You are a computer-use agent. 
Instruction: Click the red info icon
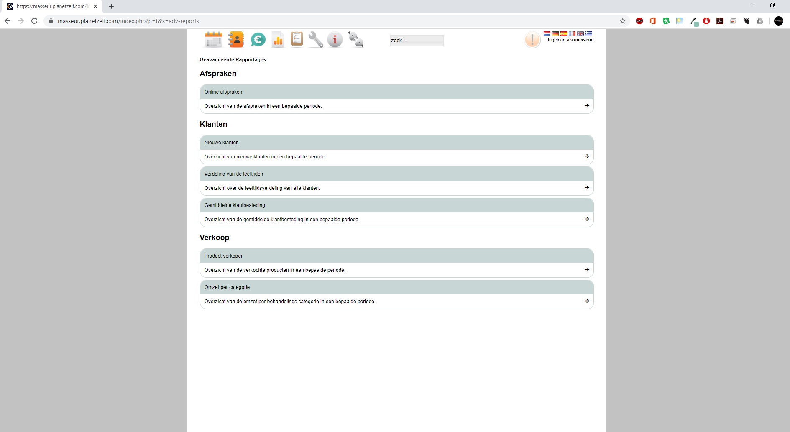click(x=335, y=40)
